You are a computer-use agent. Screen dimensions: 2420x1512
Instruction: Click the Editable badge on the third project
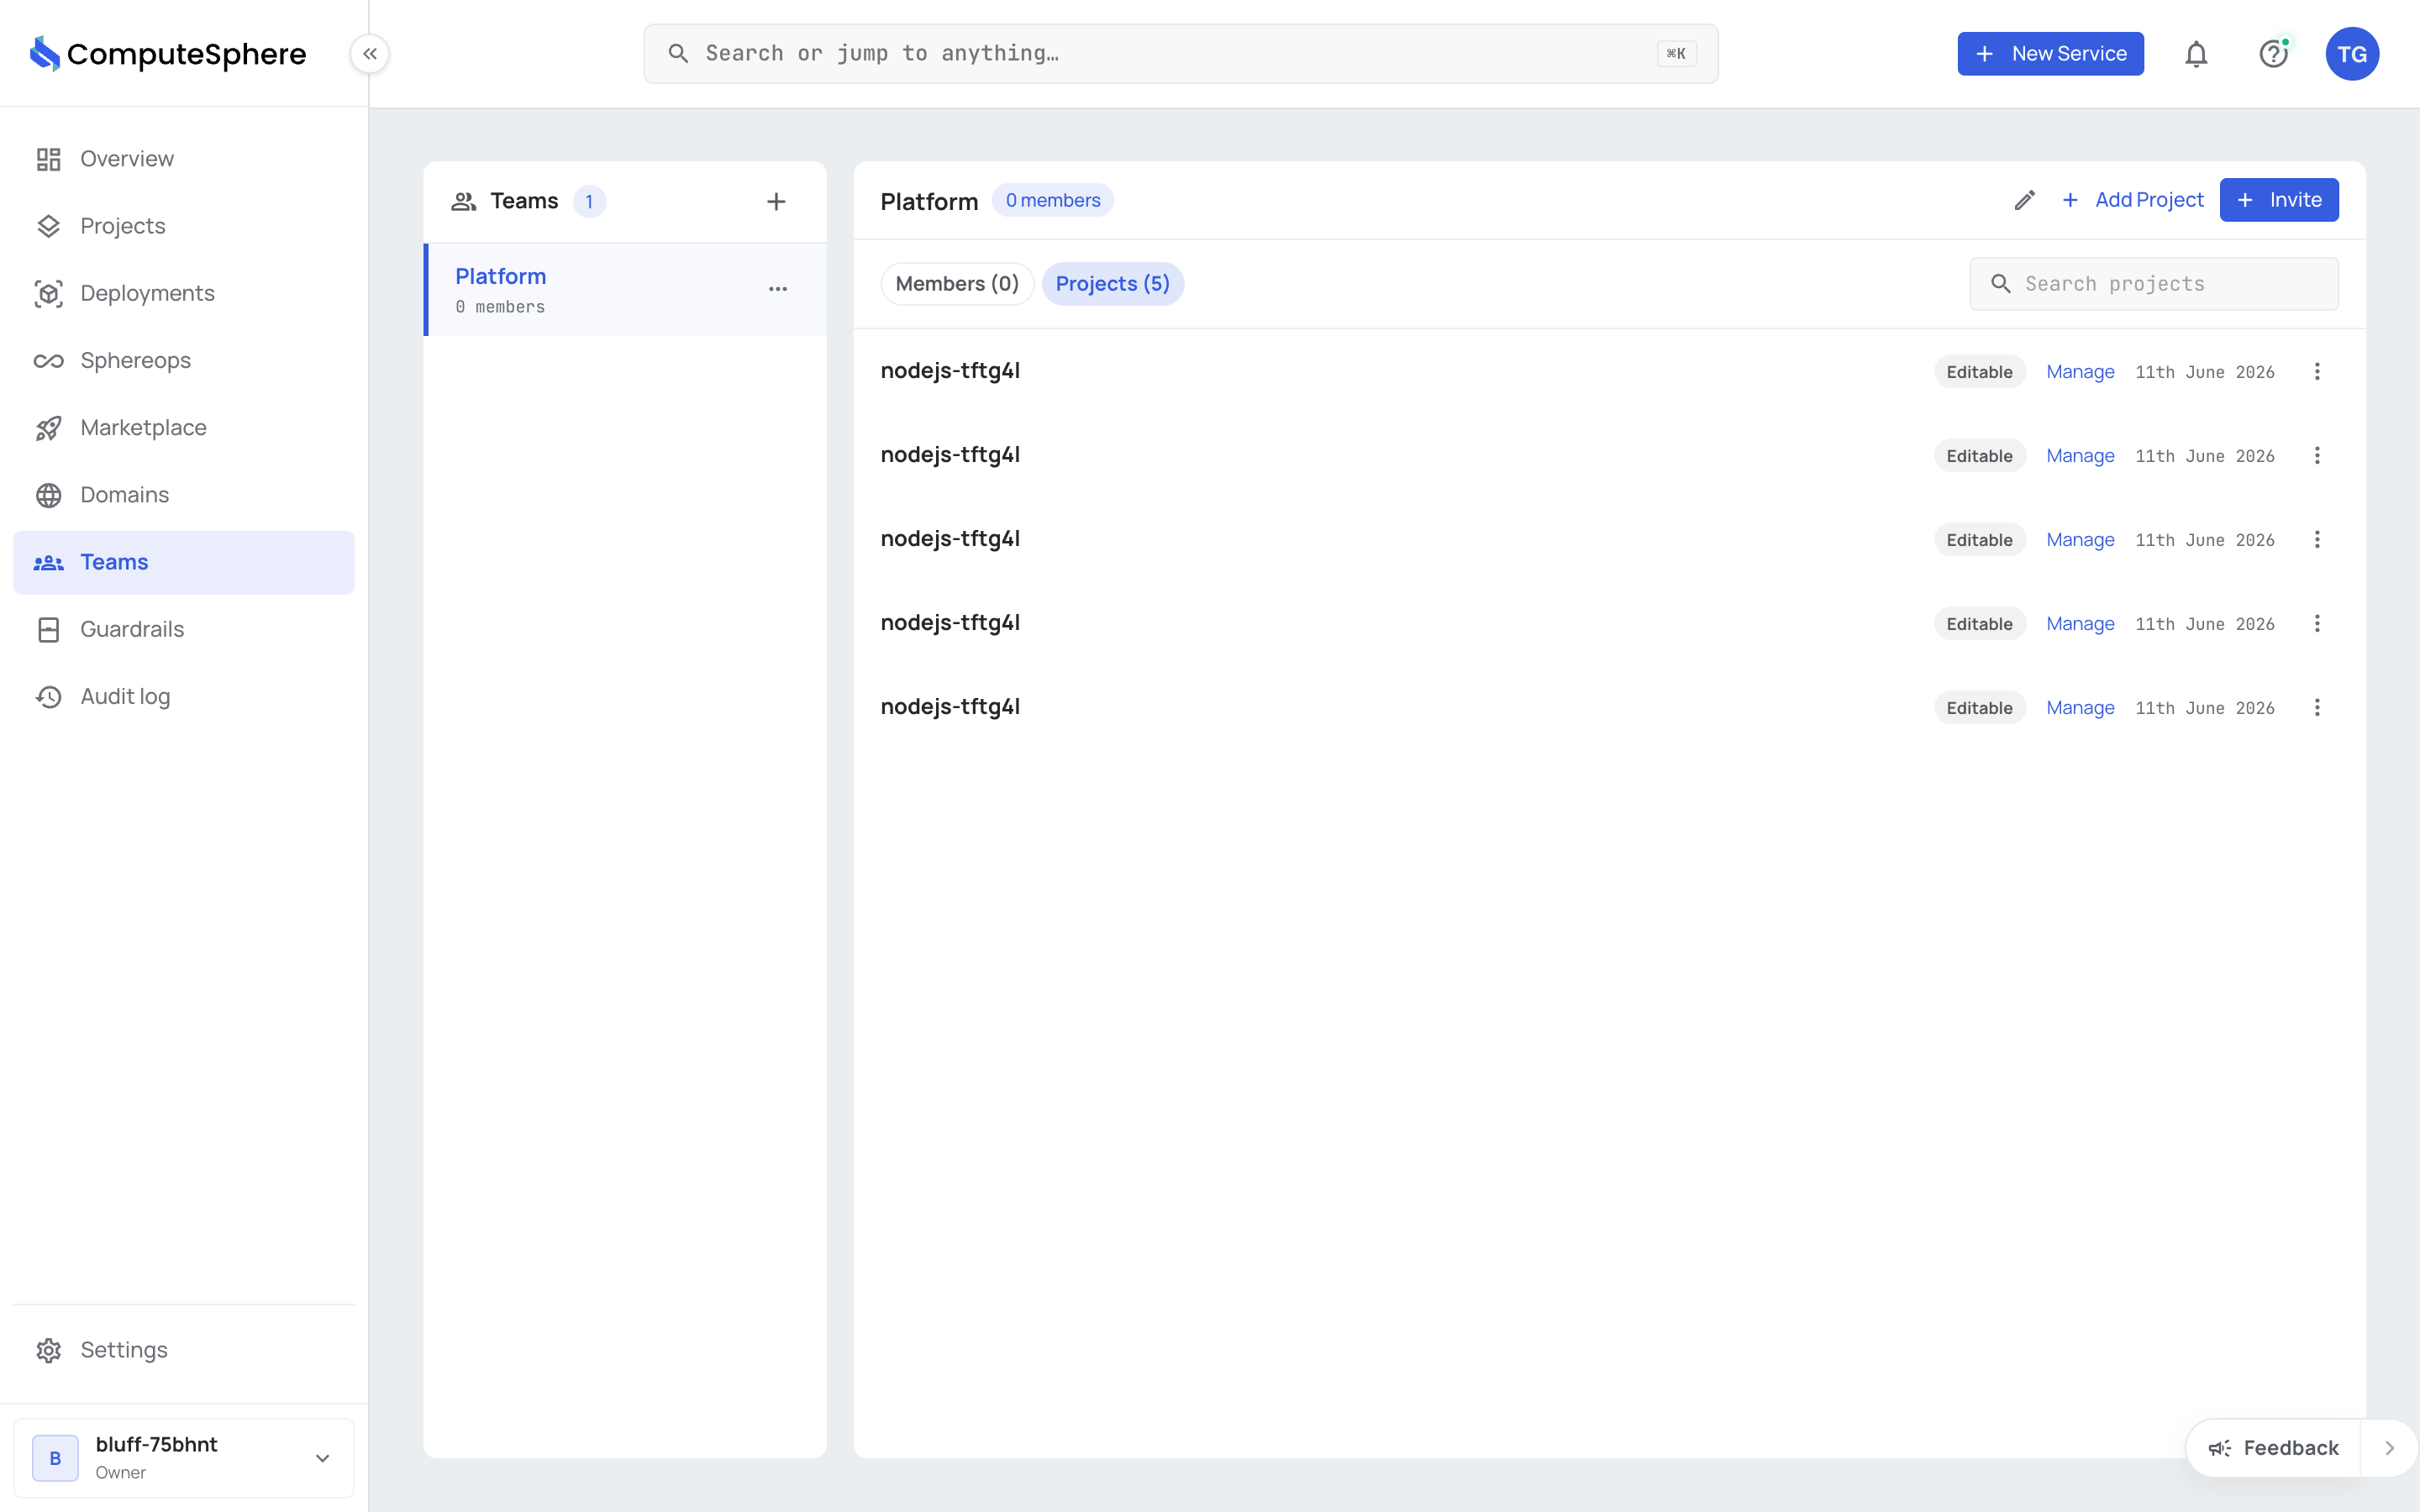pos(1979,540)
